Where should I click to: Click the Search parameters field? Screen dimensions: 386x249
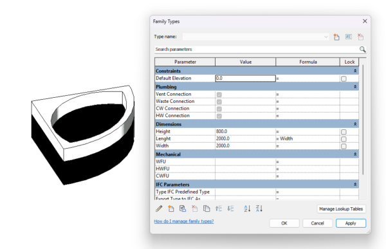coord(257,50)
